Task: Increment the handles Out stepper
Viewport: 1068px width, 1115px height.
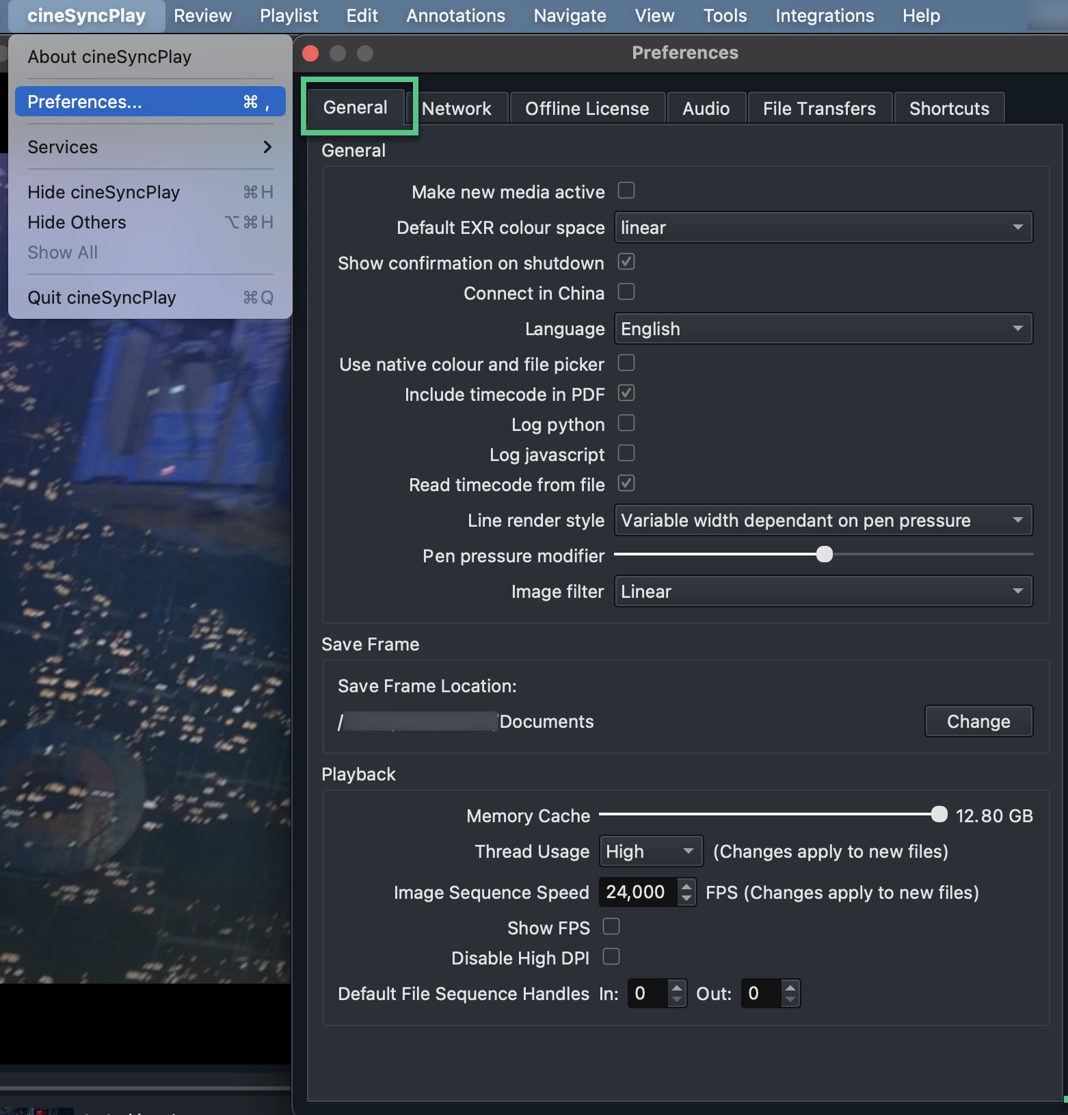Action: click(x=790, y=986)
